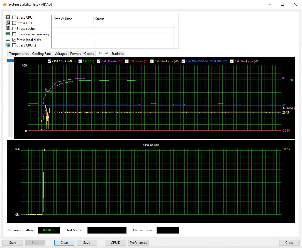The image size is (302, 248).
Task: Open the Statistics tab
Action: click(118, 54)
